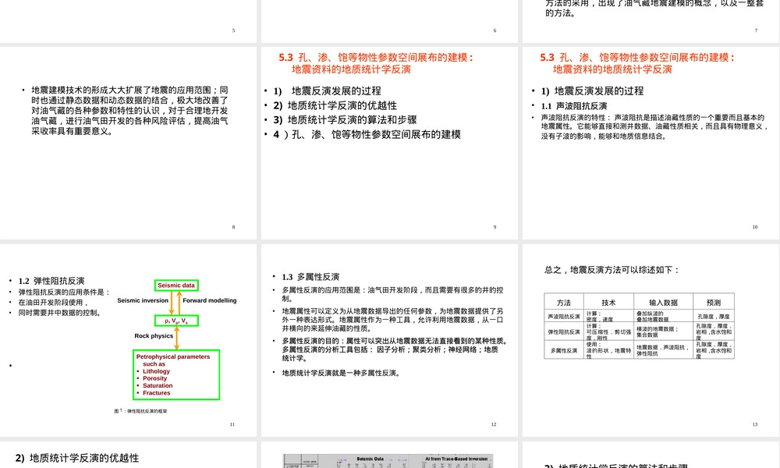The image size is (780, 468).
Task: Click page number 12 on slide
Action: click(494, 424)
